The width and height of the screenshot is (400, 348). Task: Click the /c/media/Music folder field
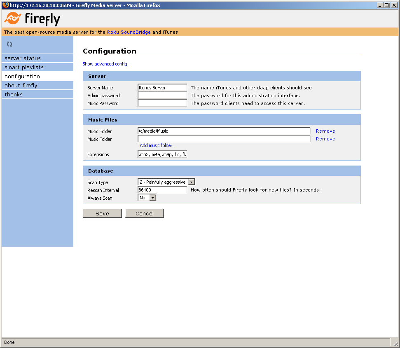click(224, 131)
